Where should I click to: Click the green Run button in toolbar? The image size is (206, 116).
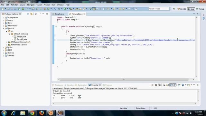coord(65,9)
